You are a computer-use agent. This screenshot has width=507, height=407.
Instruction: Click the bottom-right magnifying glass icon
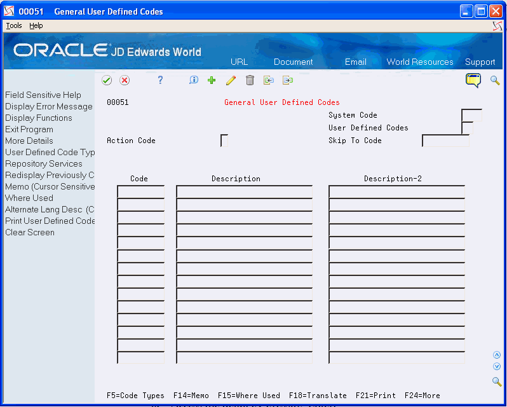point(497,382)
